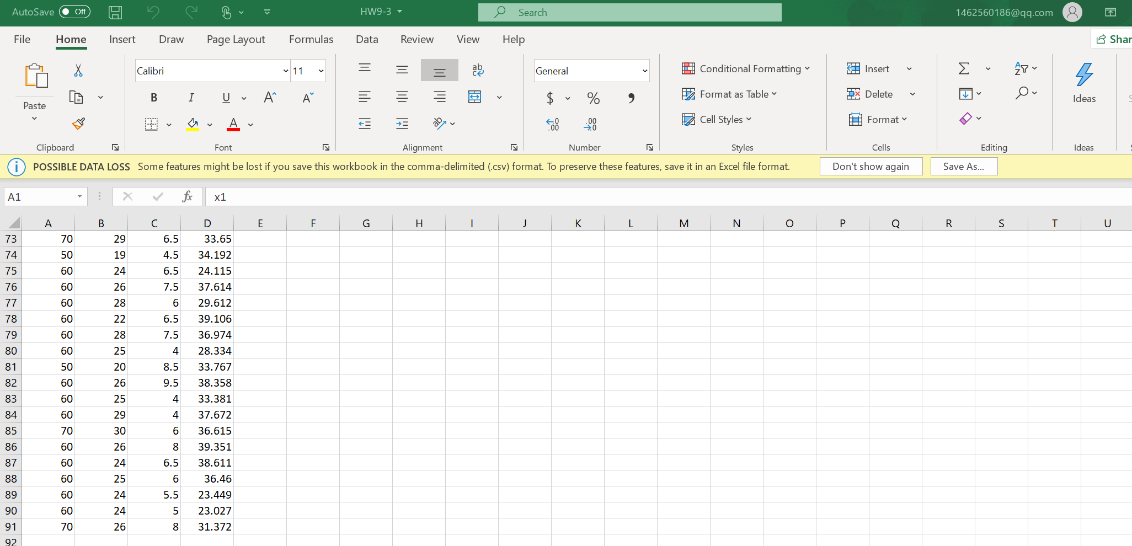The height and width of the screenshot is (546, 1132).
Task: Increase decimal places for selection
Action: point(553,125)
